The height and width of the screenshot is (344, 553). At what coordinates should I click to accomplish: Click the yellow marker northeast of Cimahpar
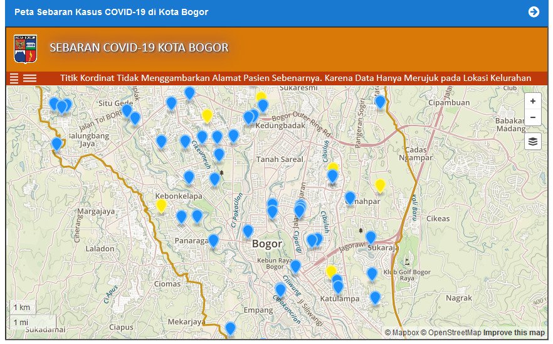[x=379, y=185]
